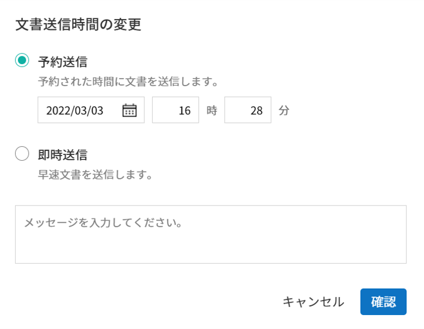The image size is (424, 329).
Task: Click the 分 unit label
Action: [x=284, y=111]
